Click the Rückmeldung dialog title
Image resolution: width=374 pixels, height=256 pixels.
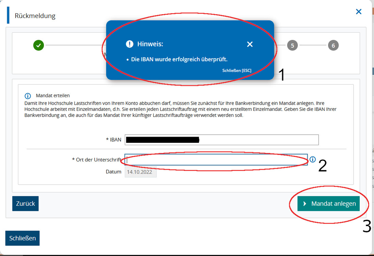pyautogui.click(x=35, y=16)
